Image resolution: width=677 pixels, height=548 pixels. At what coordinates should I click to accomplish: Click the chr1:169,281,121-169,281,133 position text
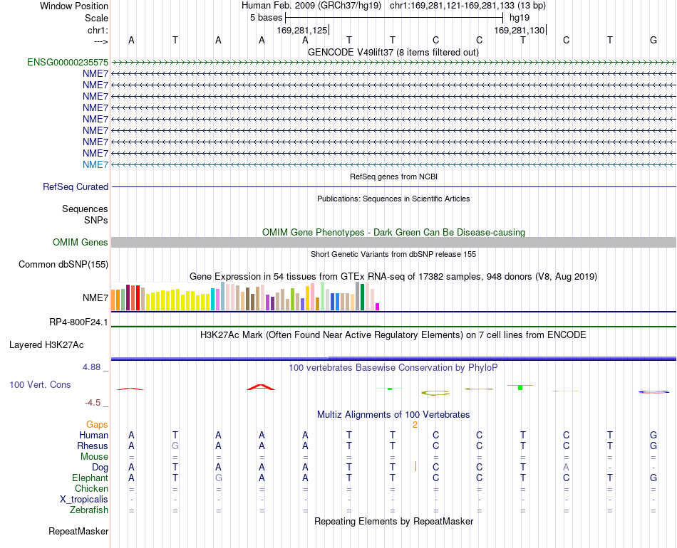tap(467, 6)
